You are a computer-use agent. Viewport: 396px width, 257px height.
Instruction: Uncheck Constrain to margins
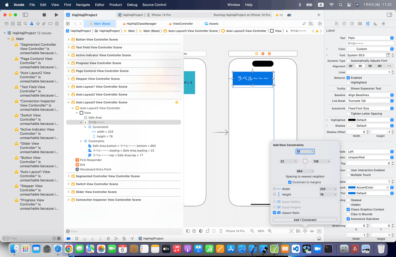290,182
